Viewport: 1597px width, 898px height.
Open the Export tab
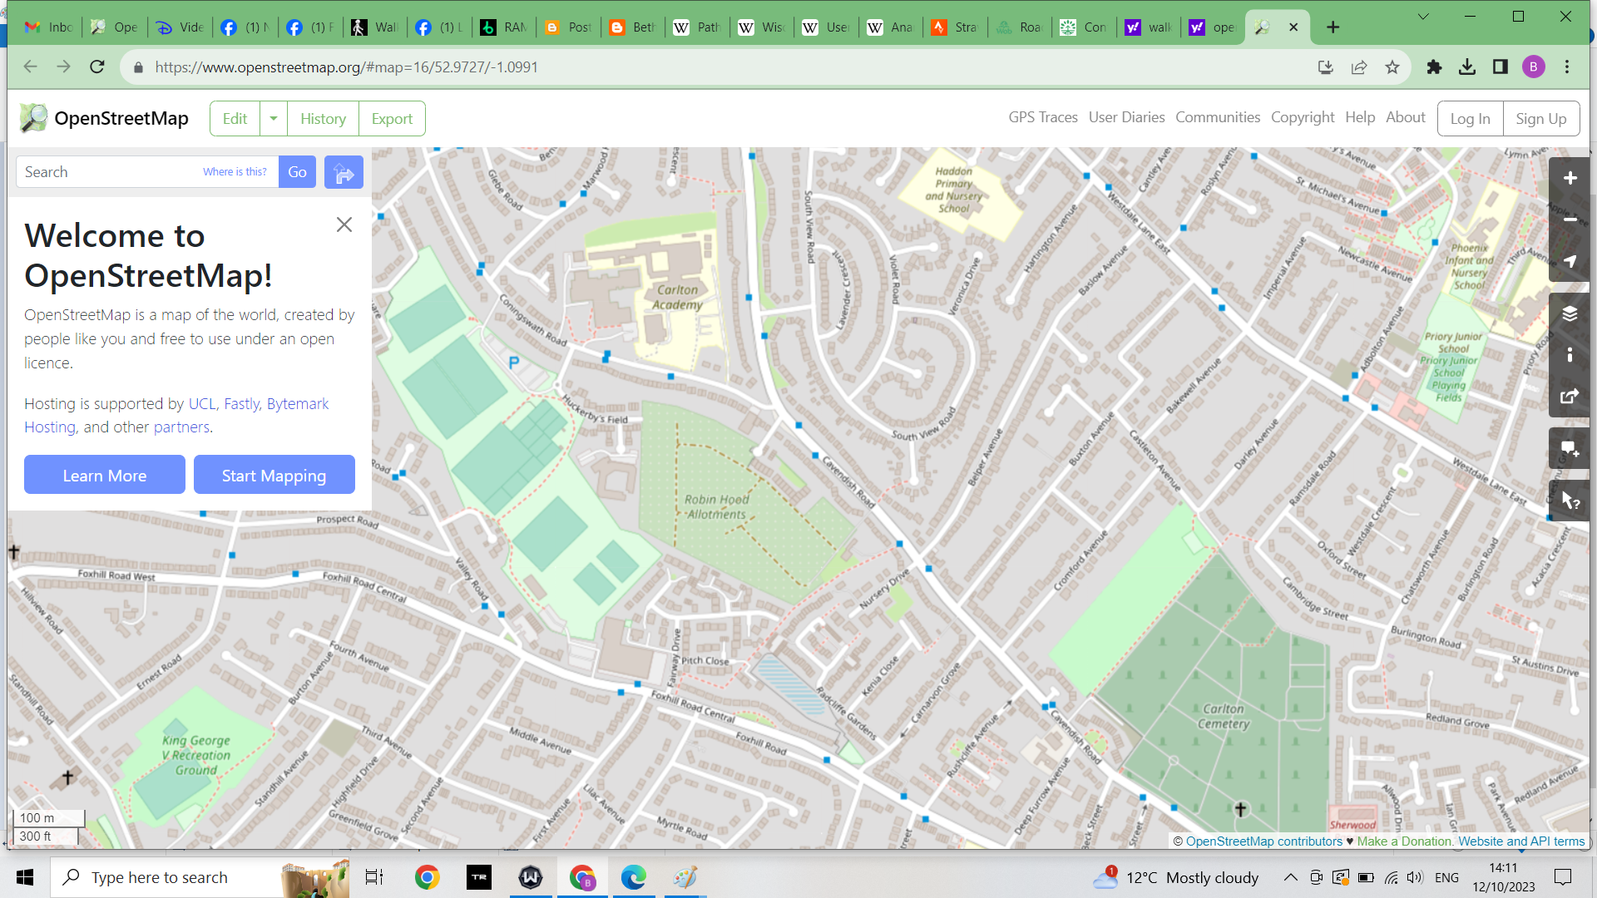tap(392, 119)
